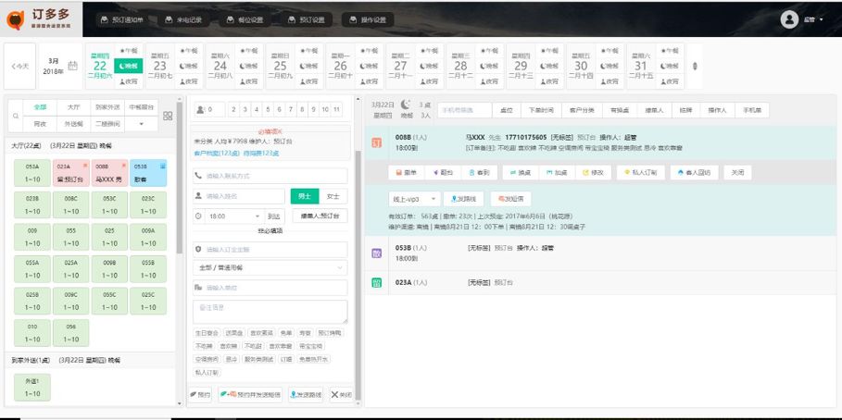Switch to the 大厅 area tab
Screen dimensions: 842x420
point(73,108)
